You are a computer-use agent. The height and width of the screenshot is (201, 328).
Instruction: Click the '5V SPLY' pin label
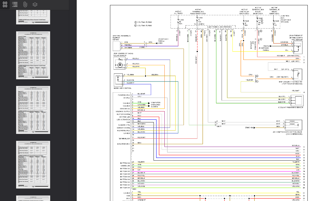[127, 98]
